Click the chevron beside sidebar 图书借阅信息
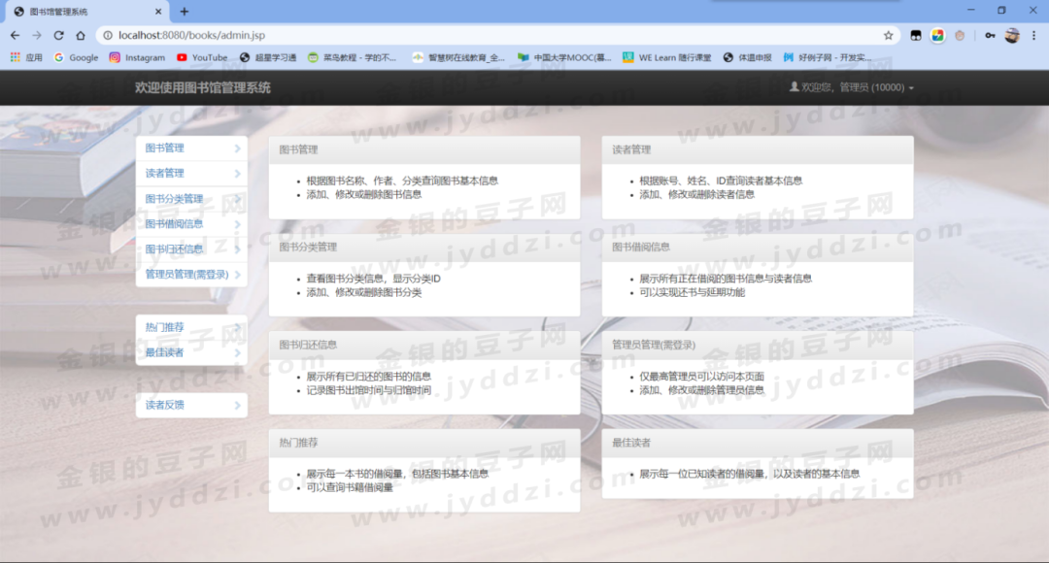 pyautogui.click(x=238, y=224)
